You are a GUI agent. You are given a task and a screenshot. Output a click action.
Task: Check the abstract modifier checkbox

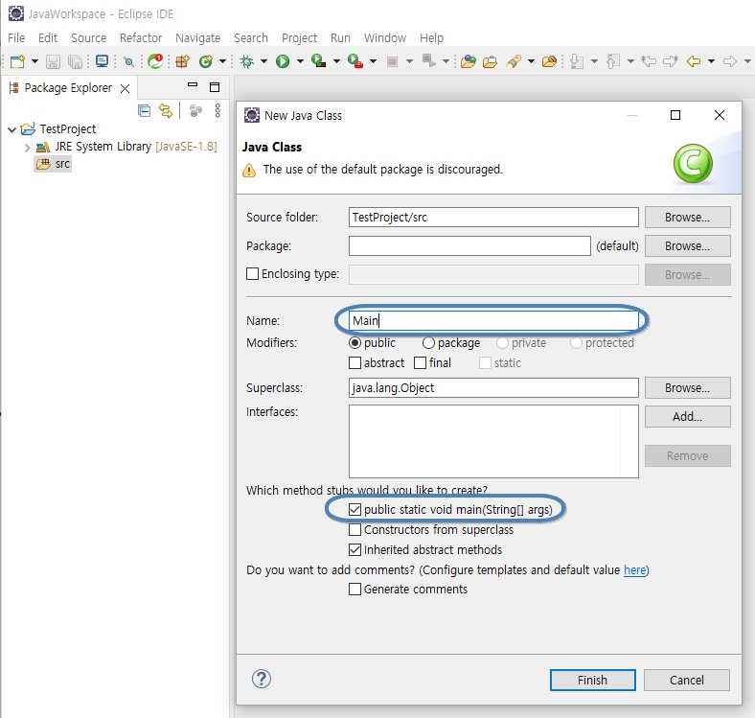click(355, 363)
